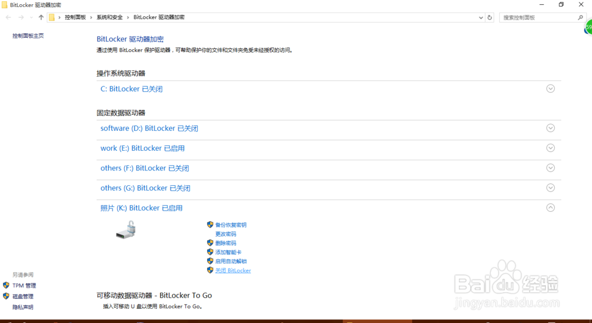Select 系统和安全 in the breadcrumb
Viewport: 592px width, 323px height.
click(110, 17)
